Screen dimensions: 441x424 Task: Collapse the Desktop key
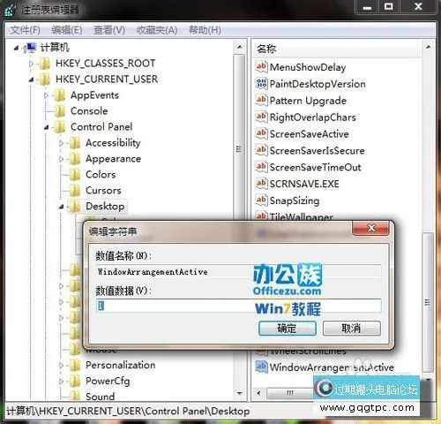coord(61,207)
